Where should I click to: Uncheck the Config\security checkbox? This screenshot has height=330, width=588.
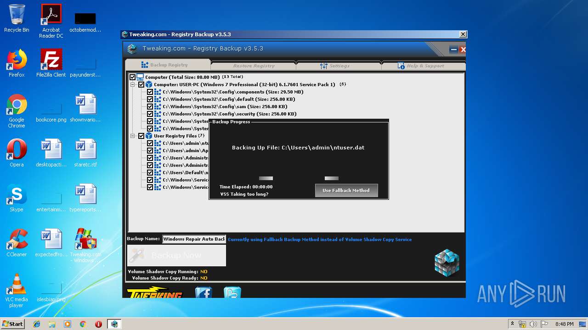pos(150,114)
